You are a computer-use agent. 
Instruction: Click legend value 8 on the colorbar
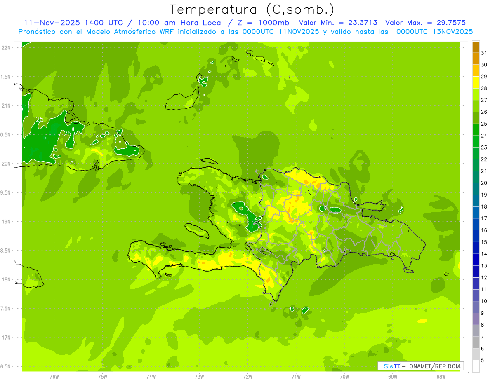point(482,325)
